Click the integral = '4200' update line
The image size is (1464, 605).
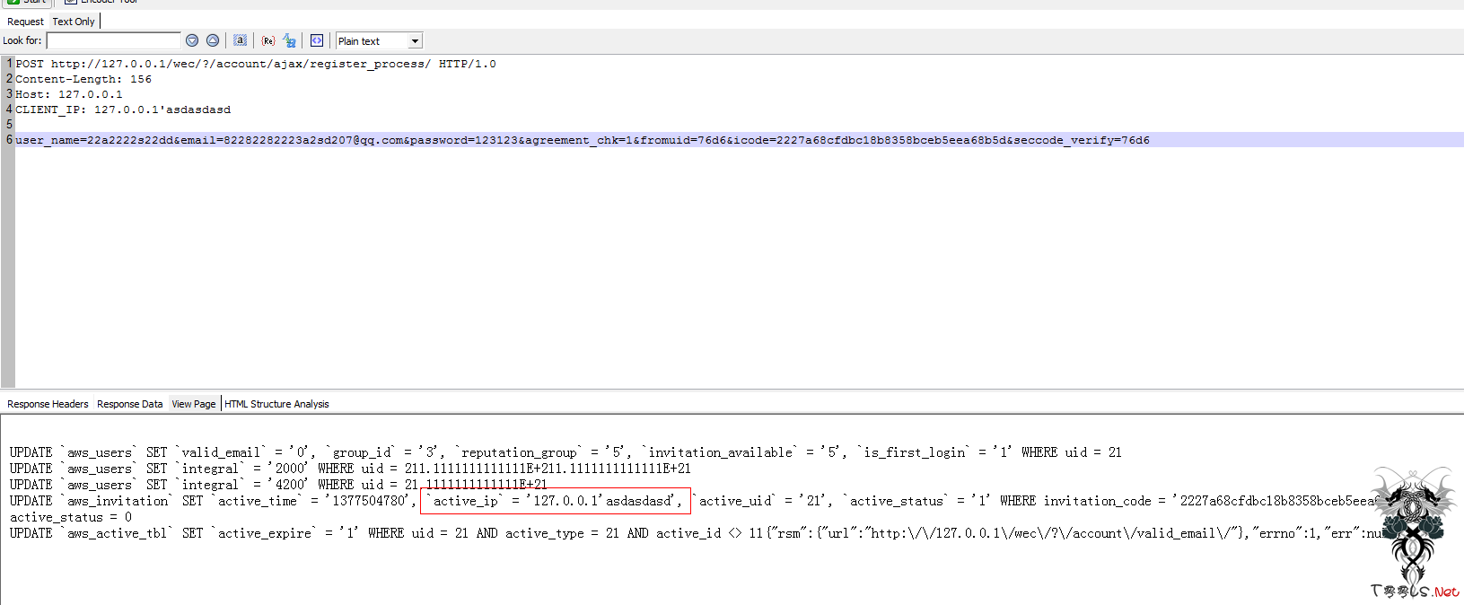tap(278, 485)
